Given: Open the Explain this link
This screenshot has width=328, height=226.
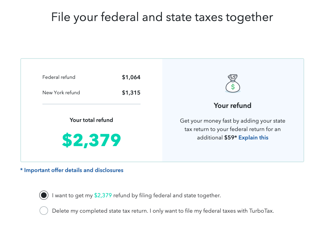Looking at the screenshot, I should pos(253,138).
